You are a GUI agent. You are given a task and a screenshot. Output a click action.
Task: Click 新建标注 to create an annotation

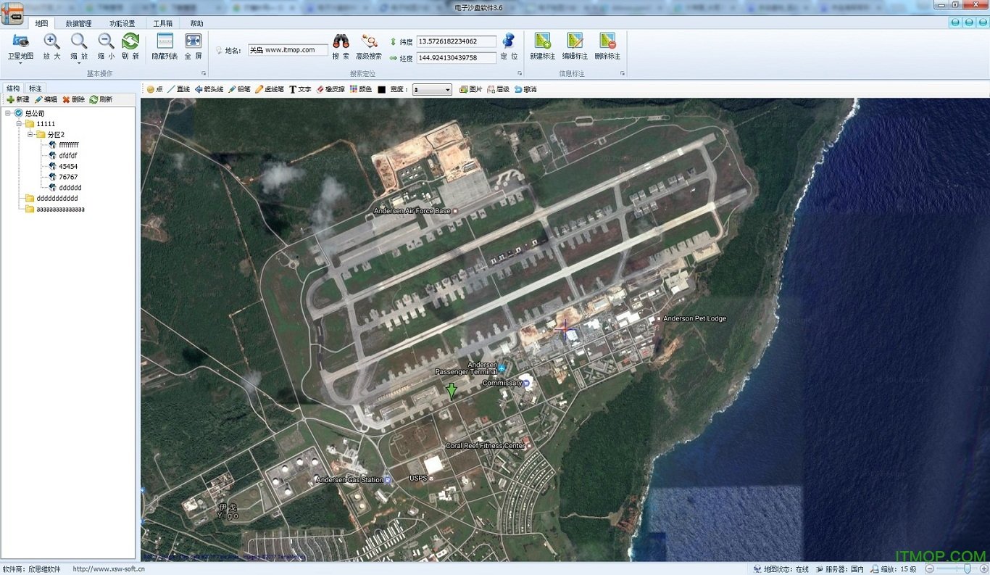pos(542,46)
